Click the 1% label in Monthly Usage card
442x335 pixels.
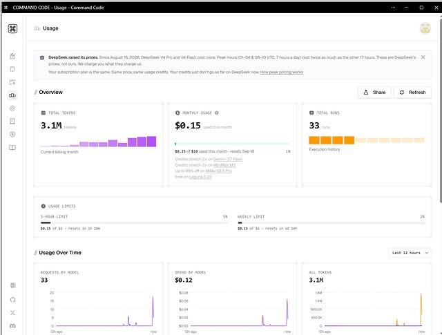point(288,151)
